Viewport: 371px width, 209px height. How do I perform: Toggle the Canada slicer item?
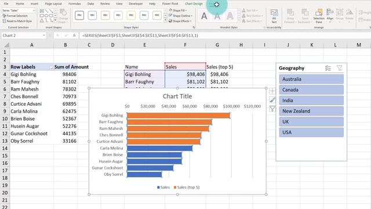click(x=311, y=90)
